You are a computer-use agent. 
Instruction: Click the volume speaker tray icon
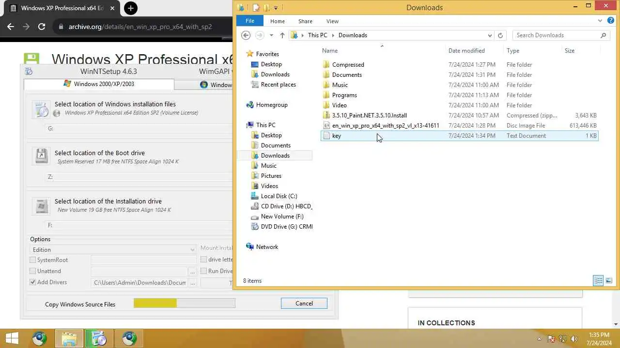pyautogui.click(x=574, y=339)
